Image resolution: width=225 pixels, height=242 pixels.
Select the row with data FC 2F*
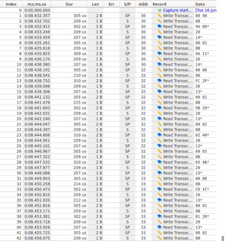click(108, 81)
